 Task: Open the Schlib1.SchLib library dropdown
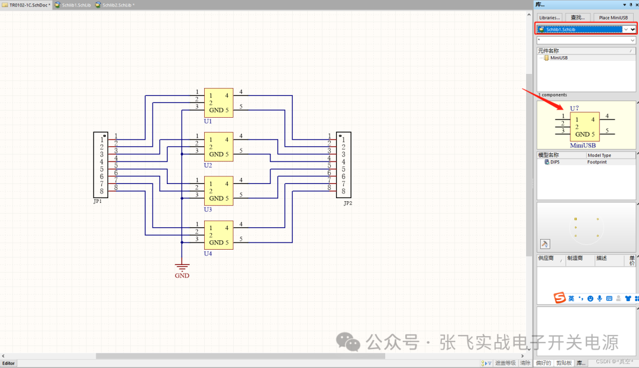(x=626, y=29)
